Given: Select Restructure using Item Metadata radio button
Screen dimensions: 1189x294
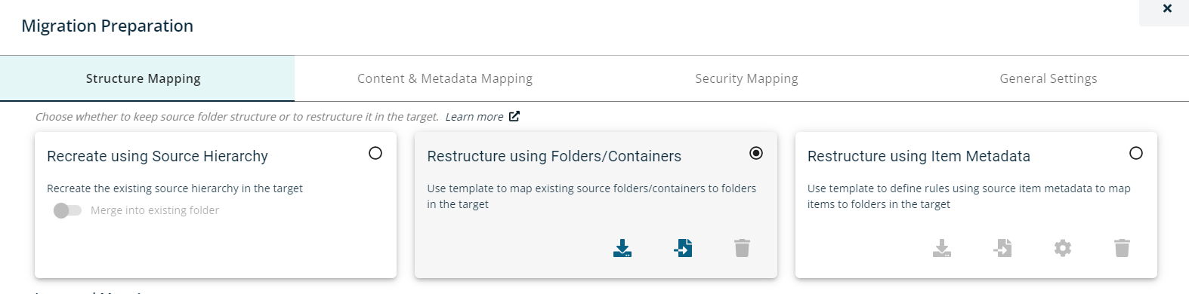Looking at the screenshot, I should pos(1136,153).
